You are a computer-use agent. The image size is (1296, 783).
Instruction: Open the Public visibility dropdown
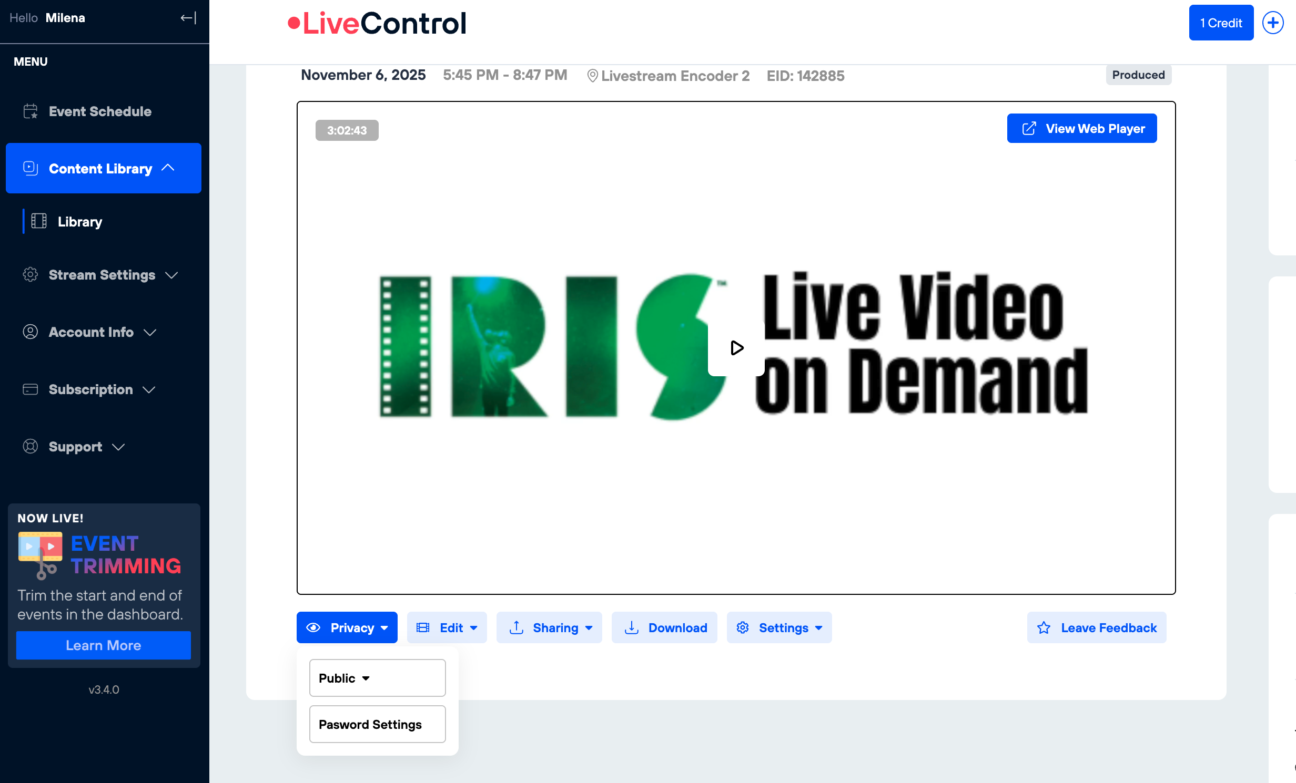tap(377, 678)
